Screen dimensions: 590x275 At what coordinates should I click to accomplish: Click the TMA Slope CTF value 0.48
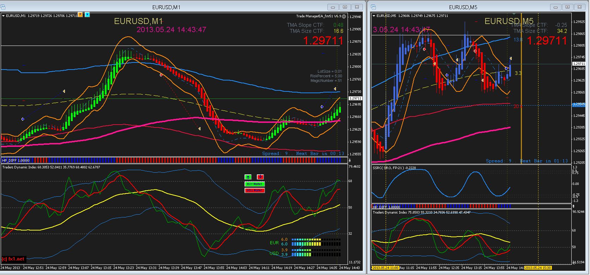[338, 25]
